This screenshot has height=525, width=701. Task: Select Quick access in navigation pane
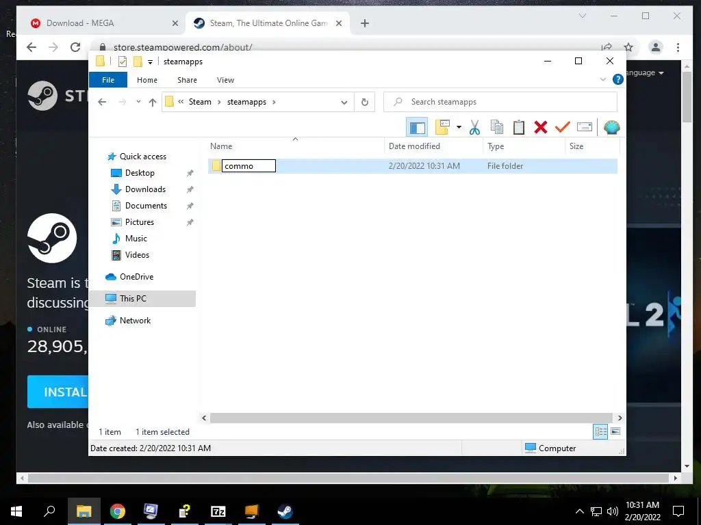click(142, 157)
